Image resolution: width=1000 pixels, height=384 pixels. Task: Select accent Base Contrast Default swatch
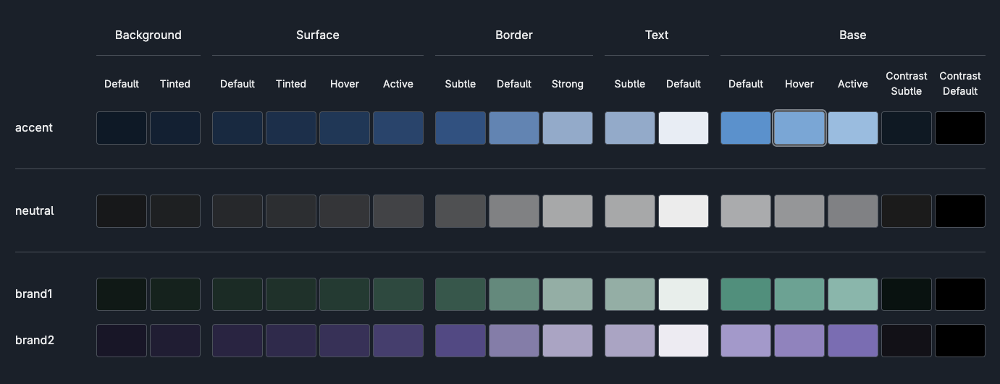[x=960, y=128]
